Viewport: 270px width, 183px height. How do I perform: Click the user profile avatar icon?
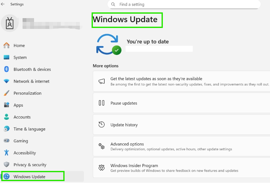coord(10,23)
